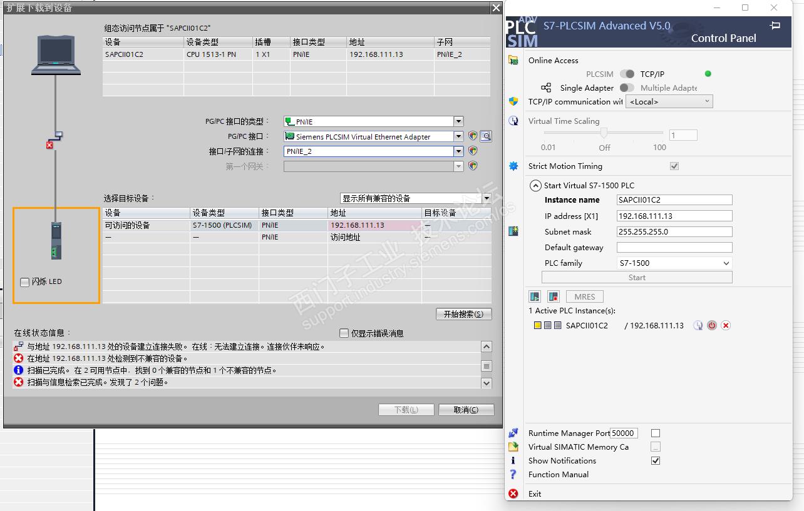Click the Function Manual link

pos(559,474)
